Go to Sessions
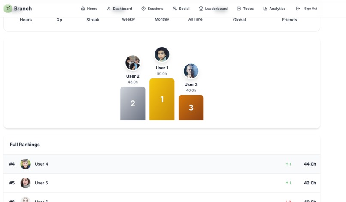 point(152,9)
